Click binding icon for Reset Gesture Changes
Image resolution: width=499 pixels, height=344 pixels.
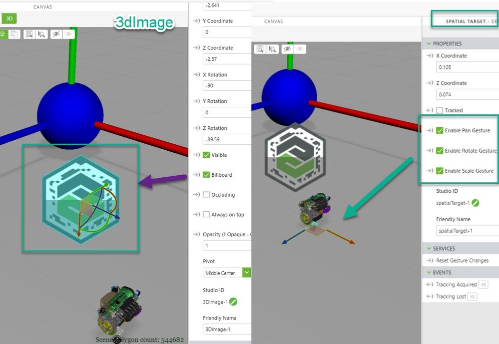[x=430, y=260]
